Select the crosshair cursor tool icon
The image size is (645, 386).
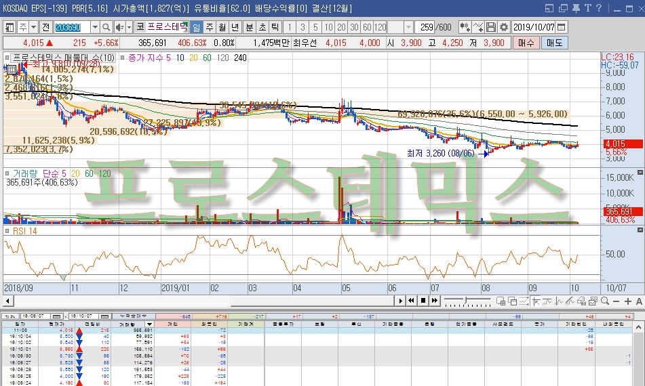tap(536, 301)
